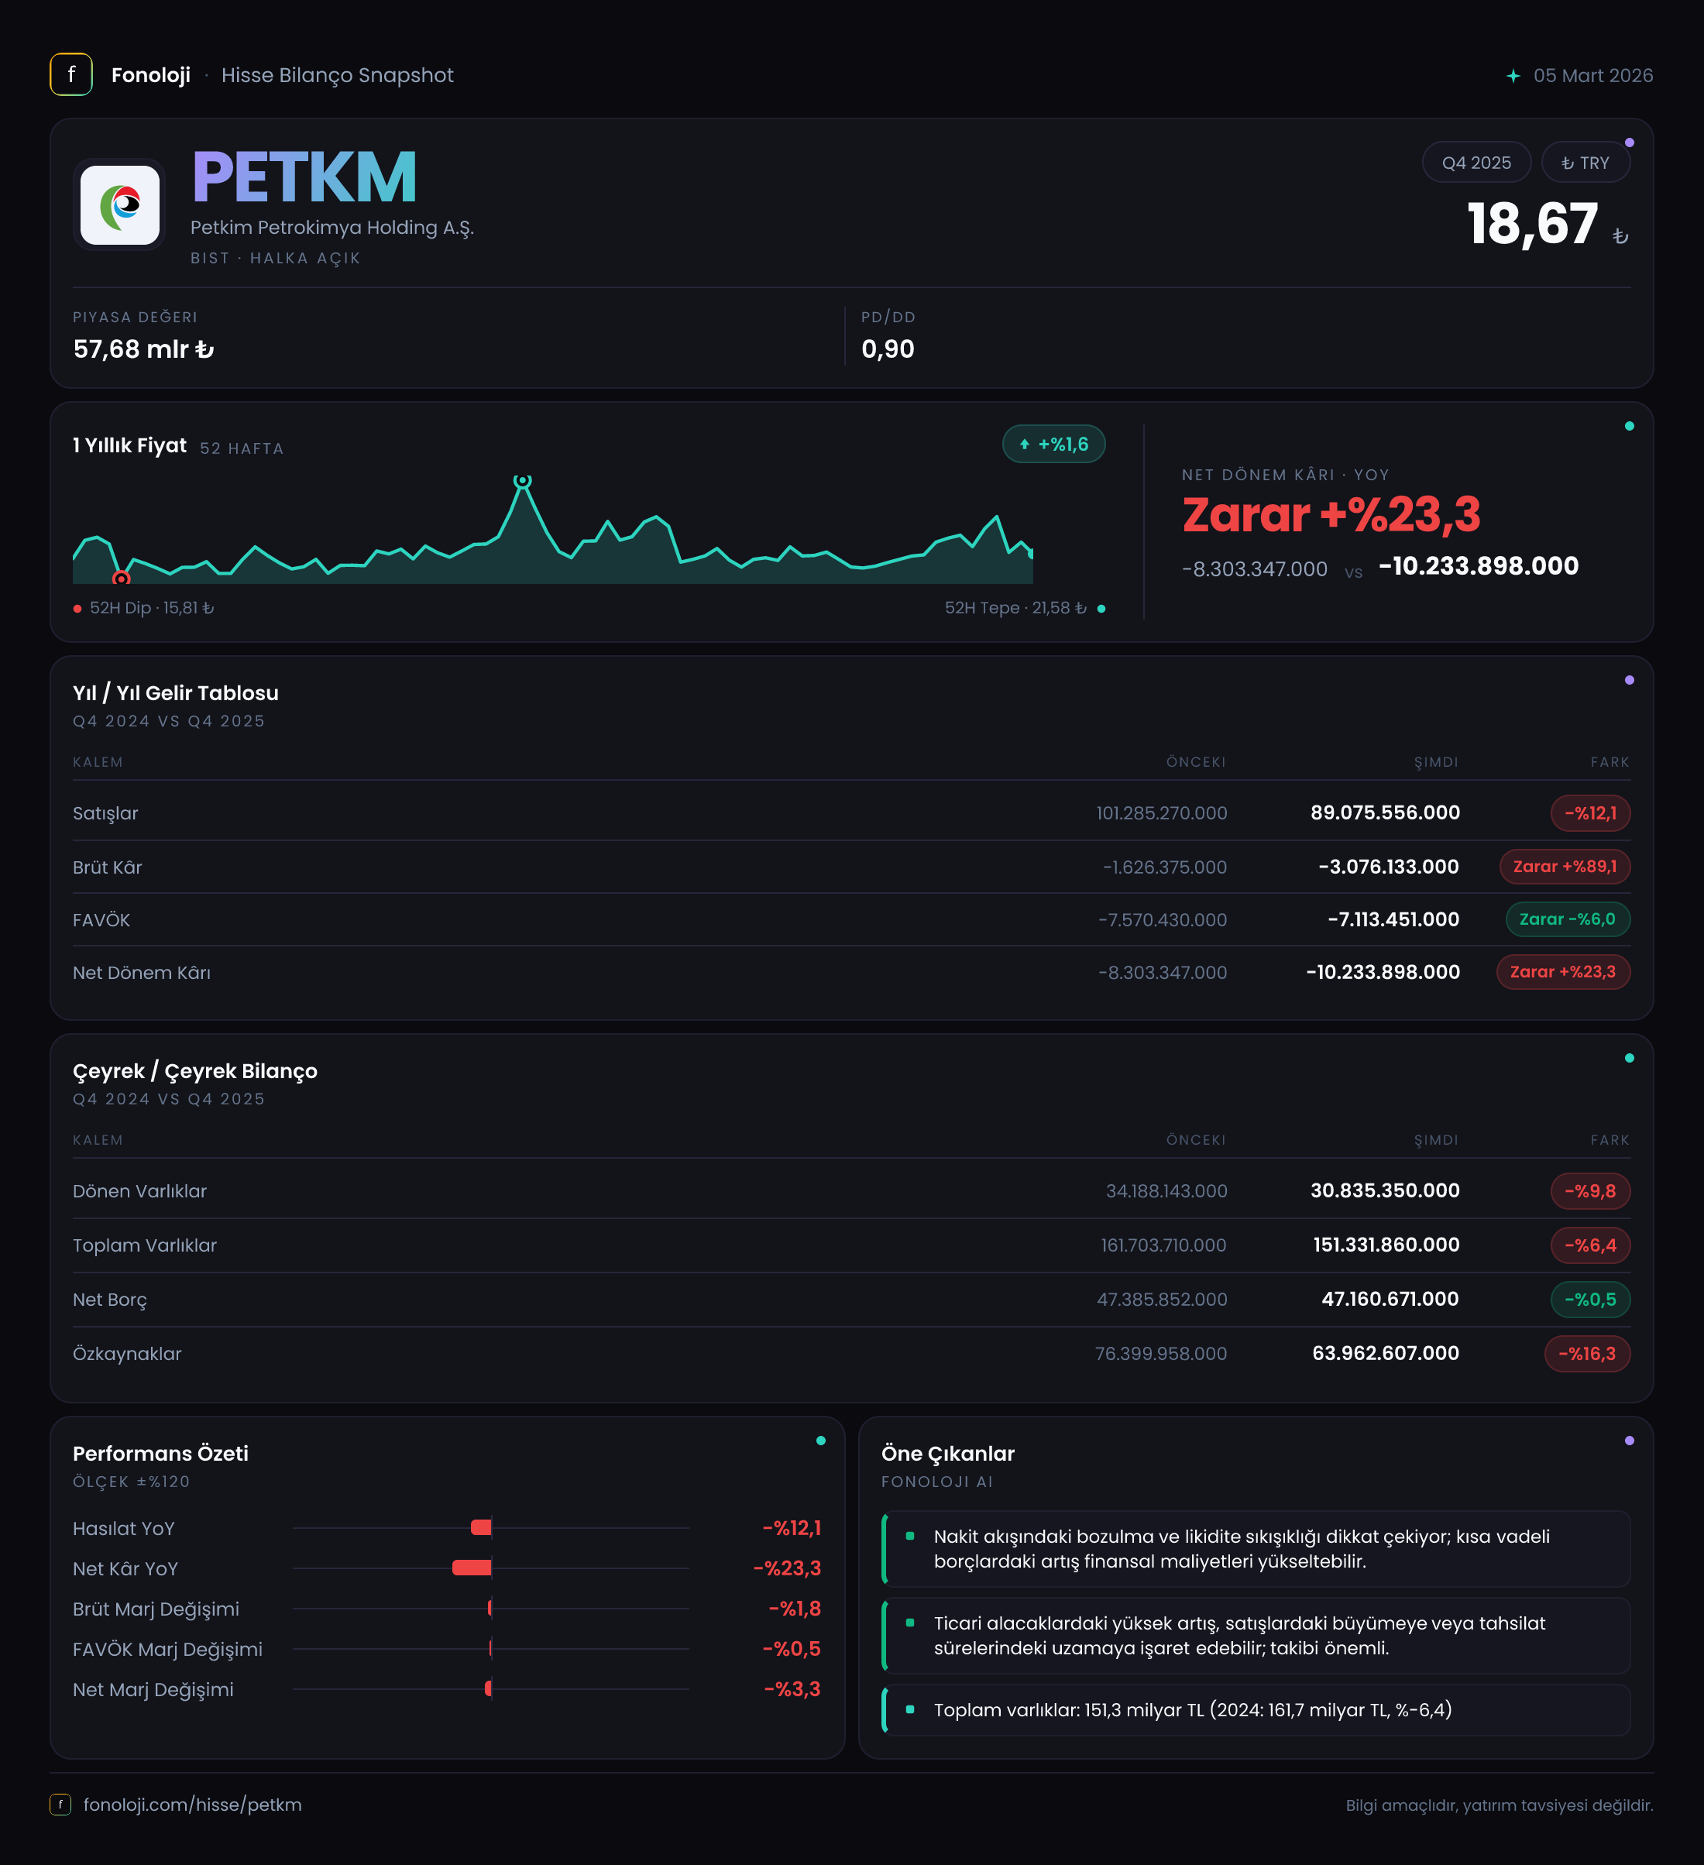Screen dimensions: 1704x1865
Task: Click the footer disclaimer Bilgi amaçlıdır text
Action: [x=1500, y=1805]
